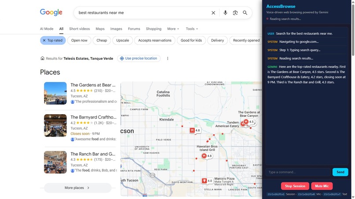Expand More places list
The height and width of the screenshot is (199, 355).
click(x=78, y=188)
